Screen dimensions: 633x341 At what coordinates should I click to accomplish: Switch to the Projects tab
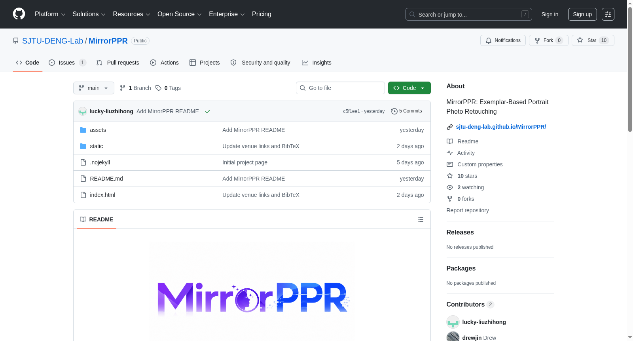(x=205, y=63)
